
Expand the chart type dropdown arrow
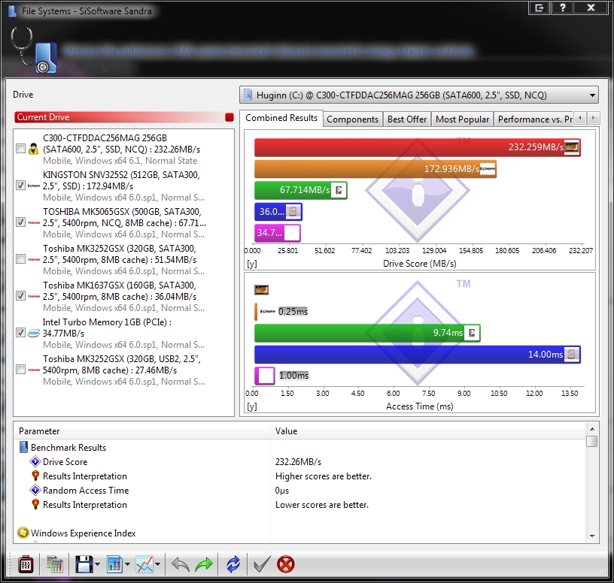128,564
